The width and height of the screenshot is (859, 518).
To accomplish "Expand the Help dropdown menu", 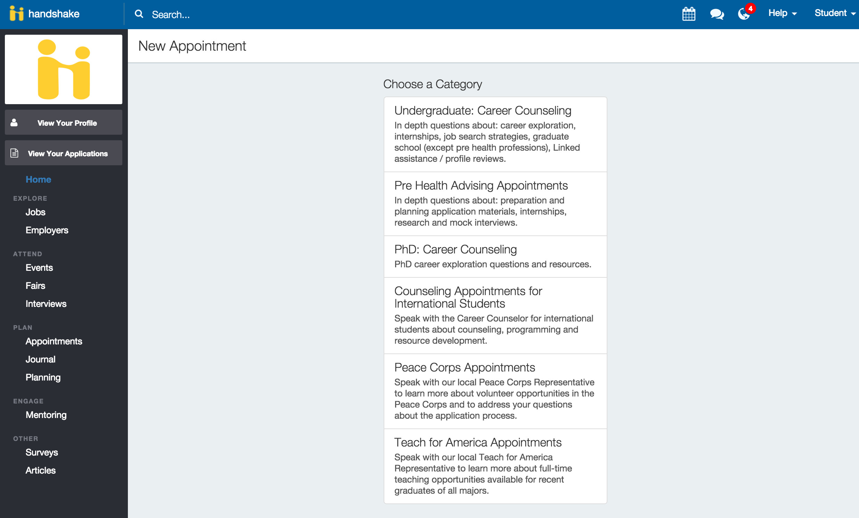I will pos(782,13).
